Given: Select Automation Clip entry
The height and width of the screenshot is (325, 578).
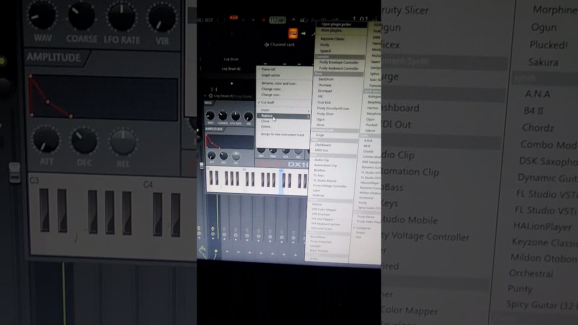Looking at the screenshot, I should (326, 166).
